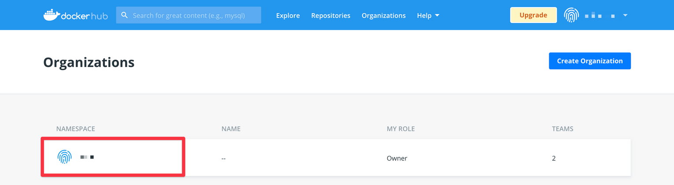Click the organization fingerprint icon in table row
This screenshot has height=185, width=674.
point(64,157)
